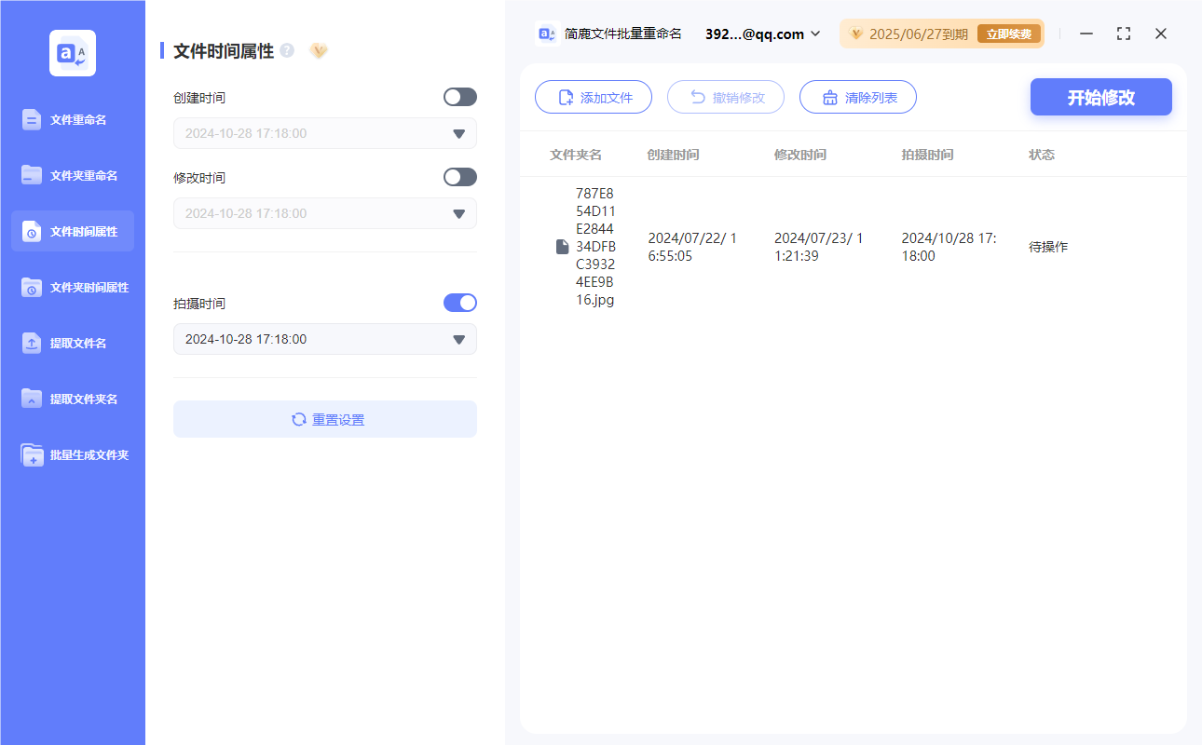This screenshot has height=745, width=1202.
Task: Enable the 修改时间 switch
Action: click(459, 177)
